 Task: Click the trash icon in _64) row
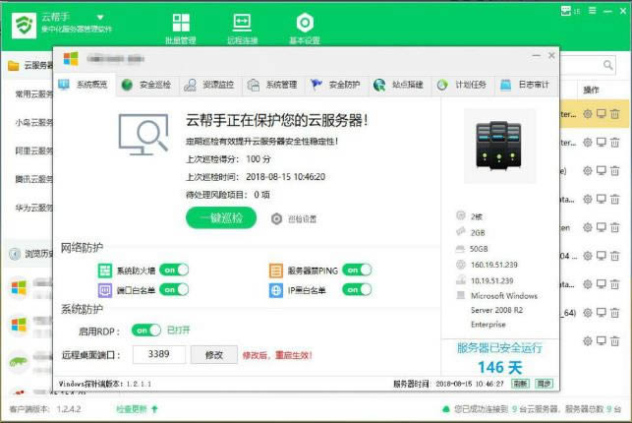tap(614, 313)
